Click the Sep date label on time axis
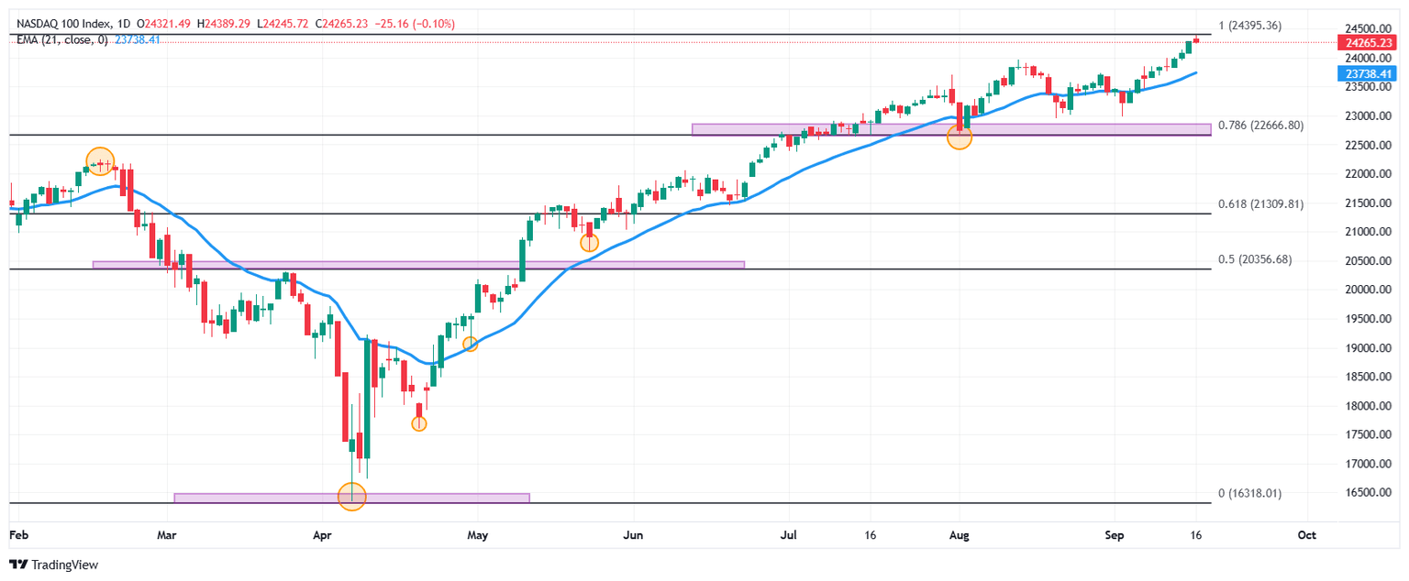This screenshot has width=1409, height=581. 1115,534
